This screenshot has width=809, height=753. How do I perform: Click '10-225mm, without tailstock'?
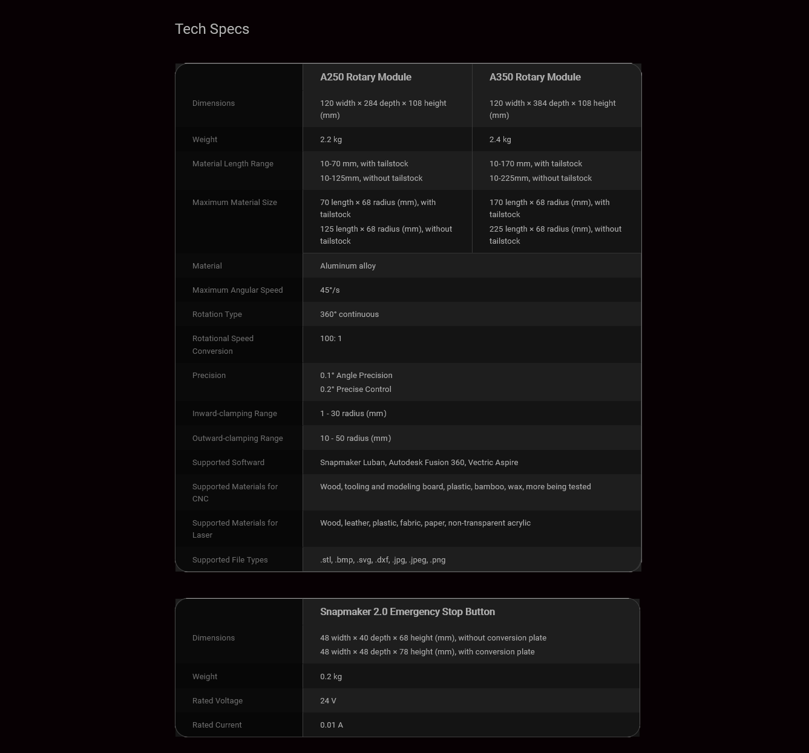pos(541,178)
